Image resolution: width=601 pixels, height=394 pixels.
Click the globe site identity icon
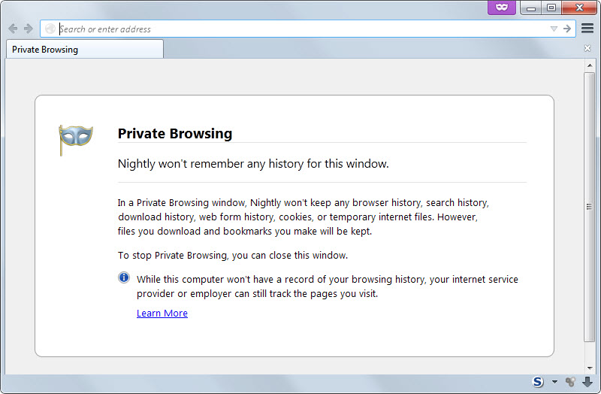(50, 29)
